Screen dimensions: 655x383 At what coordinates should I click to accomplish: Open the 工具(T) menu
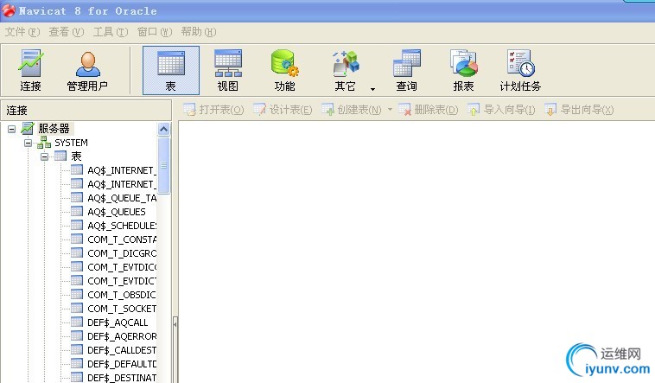[111, 32]
